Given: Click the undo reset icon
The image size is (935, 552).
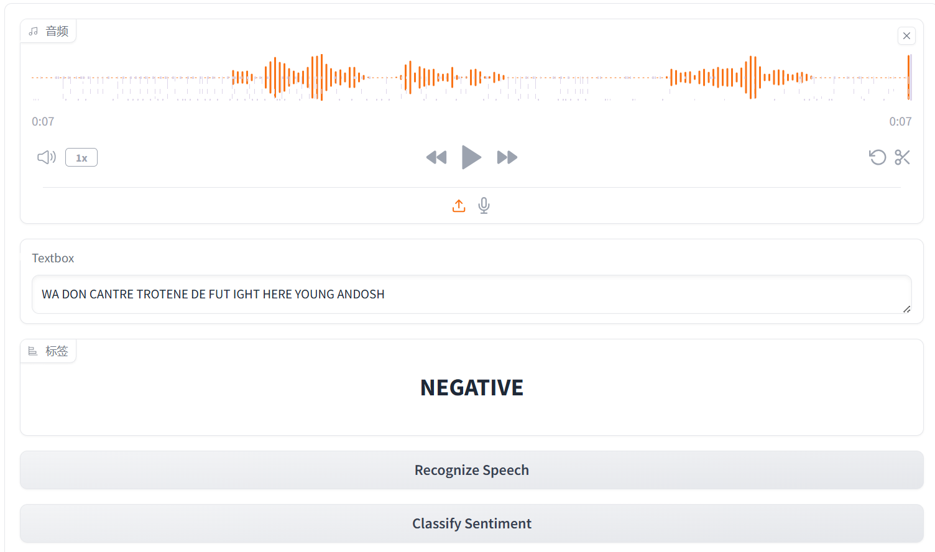Looking at the screenshot, I should point(877,157).
